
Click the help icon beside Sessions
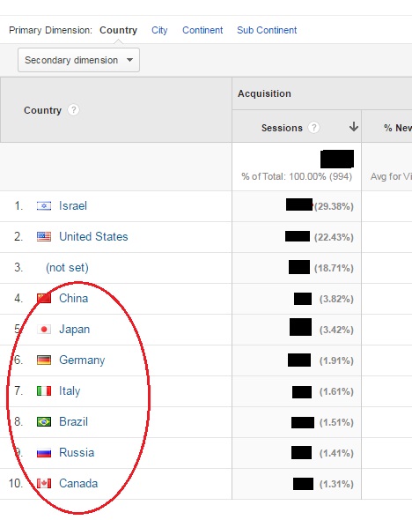coord(313,127)
